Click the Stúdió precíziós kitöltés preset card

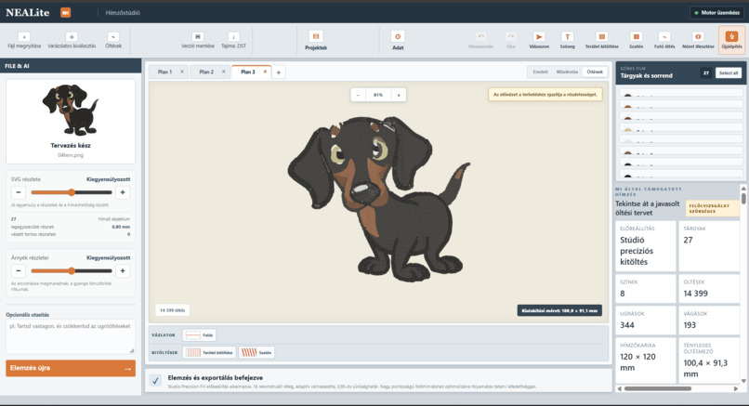646,246
